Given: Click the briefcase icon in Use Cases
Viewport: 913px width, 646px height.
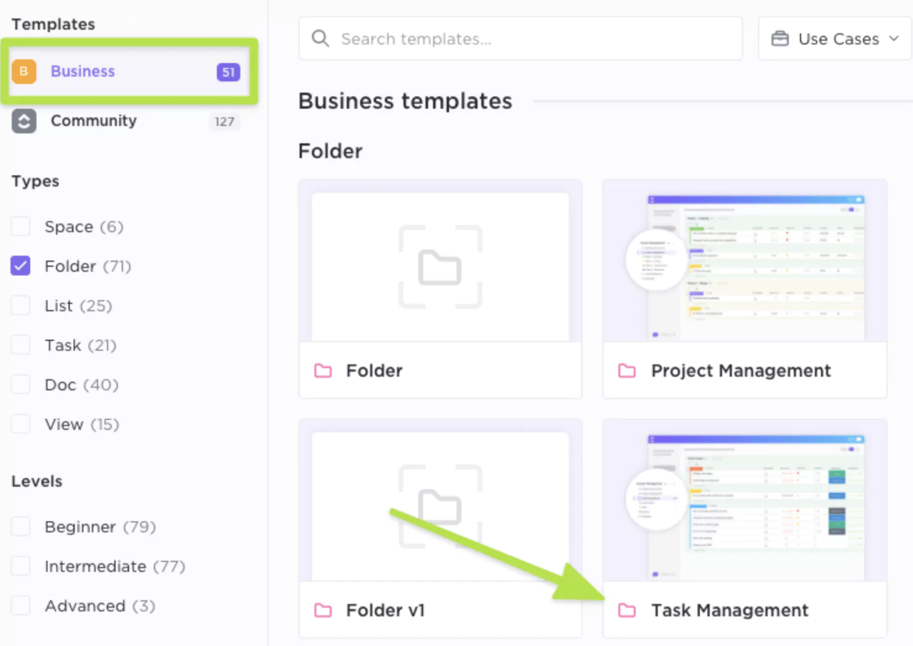Looking at the screenshot, I should tap(780, 38).
